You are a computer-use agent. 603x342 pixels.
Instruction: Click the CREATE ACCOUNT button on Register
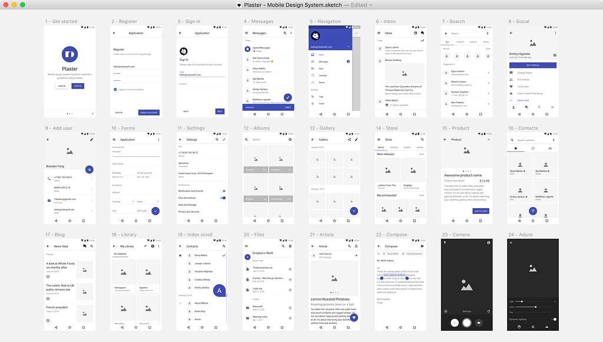pos(149,113)
